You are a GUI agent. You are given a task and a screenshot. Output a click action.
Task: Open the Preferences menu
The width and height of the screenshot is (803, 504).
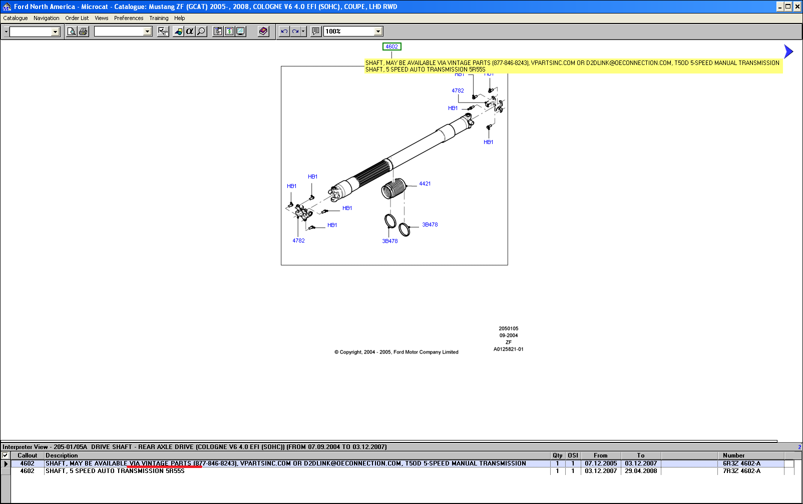[129, 18]
